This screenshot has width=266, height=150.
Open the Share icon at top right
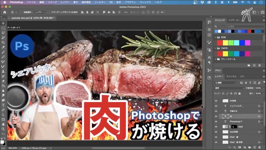263,12
